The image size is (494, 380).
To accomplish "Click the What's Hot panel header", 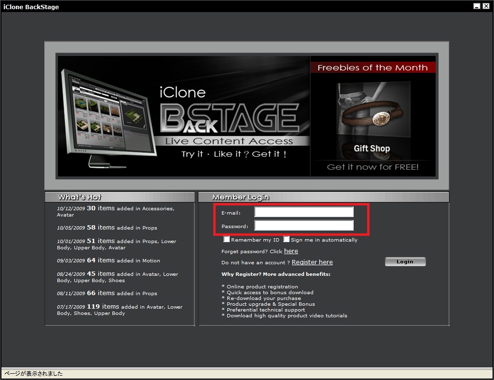I will 120,197.
